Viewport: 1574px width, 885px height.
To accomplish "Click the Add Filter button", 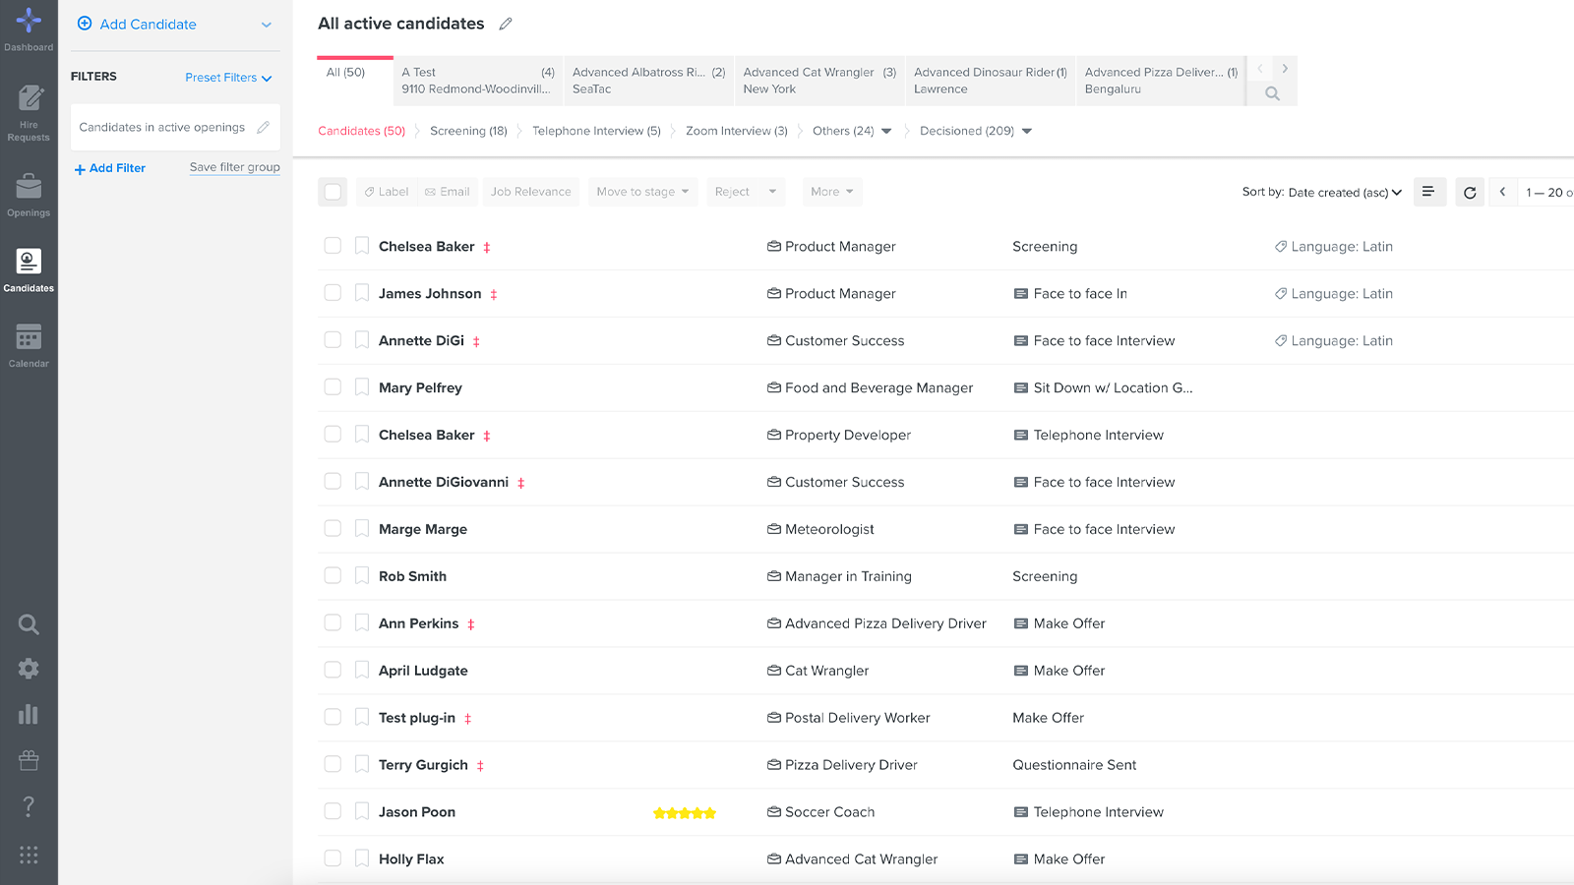I will (110, 168).
